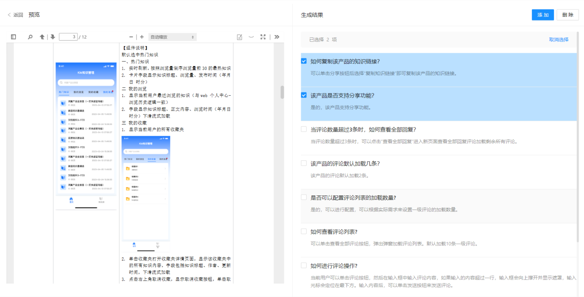
Task: Go to previous page using up arrow
Action: click(x=42, y=37)
